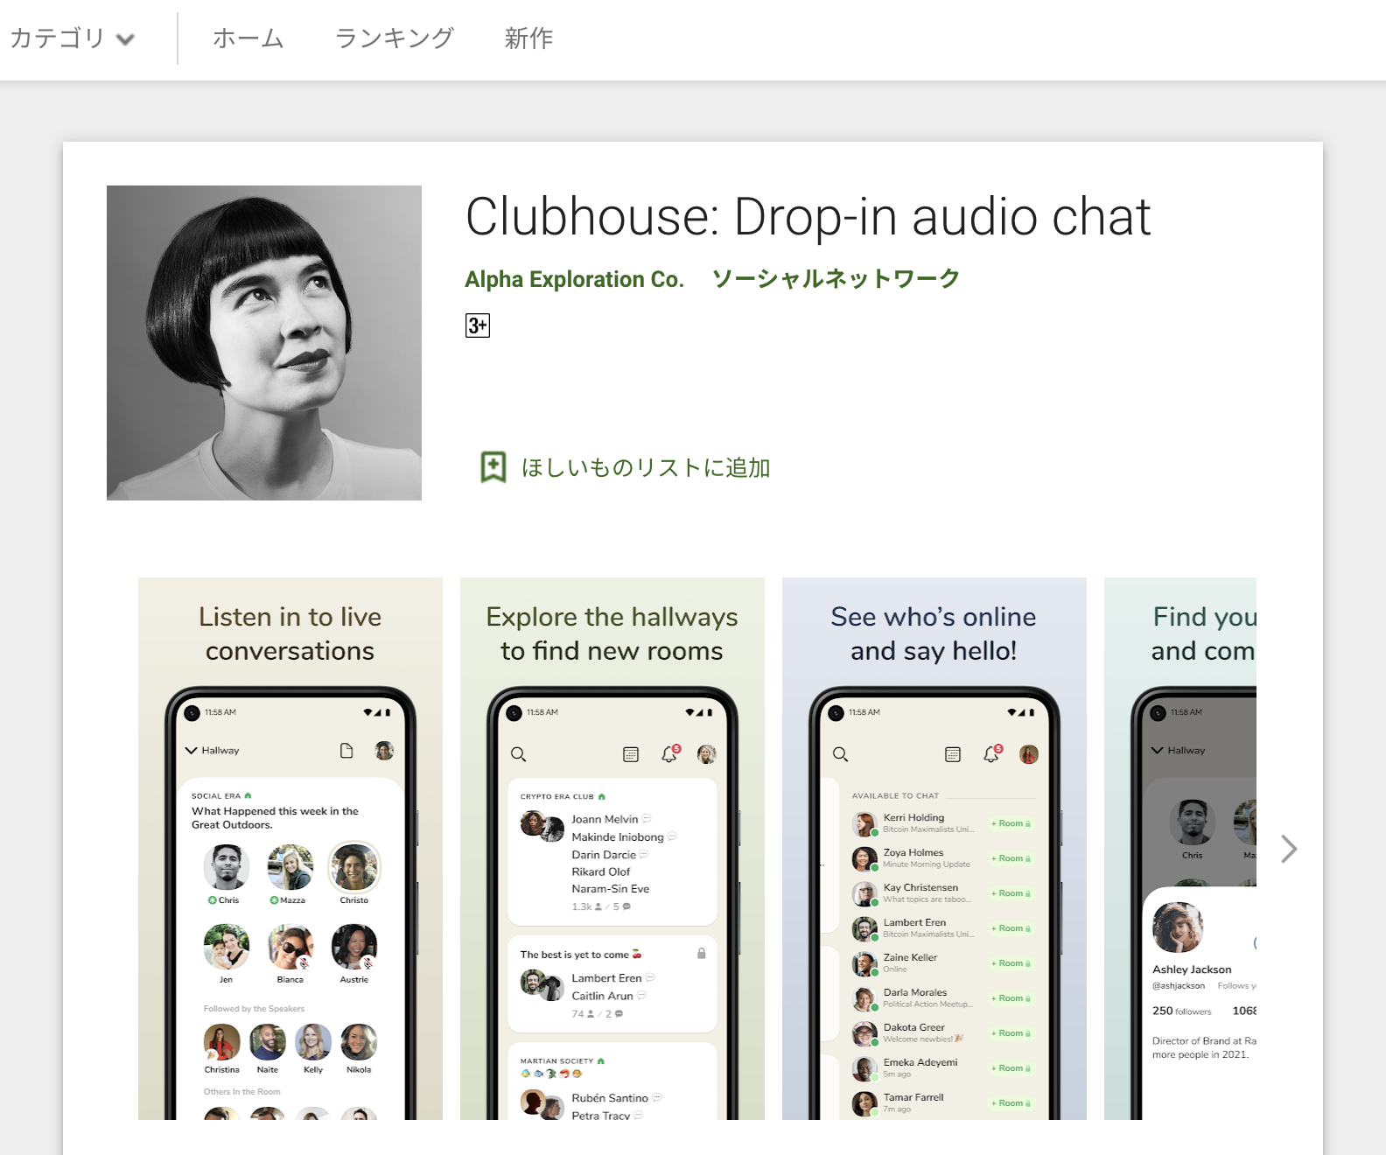The width and height of the screenshot is (1386, 1155).
Task: Click Chris avatar in first screenshot
Action: click(x=227, y=867)
